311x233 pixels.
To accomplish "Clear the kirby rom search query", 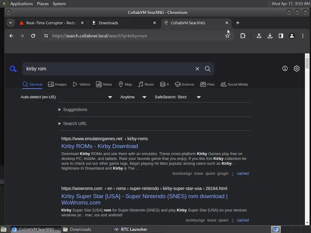I will (197, 69).
